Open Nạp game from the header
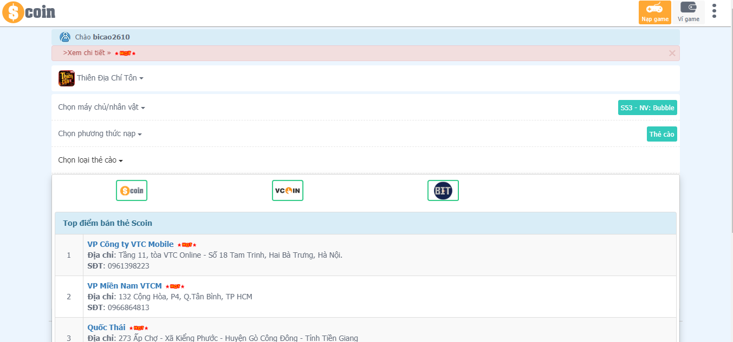The height and width of the screenshot is (342, 733). [655, 12]
